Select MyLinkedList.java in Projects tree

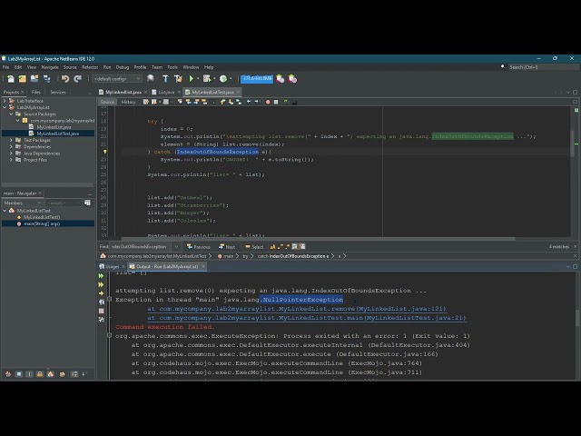[x=54, y=127]
